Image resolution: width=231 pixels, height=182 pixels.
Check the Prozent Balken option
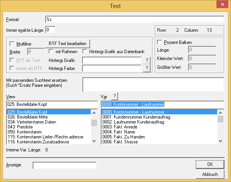point(161,42)
